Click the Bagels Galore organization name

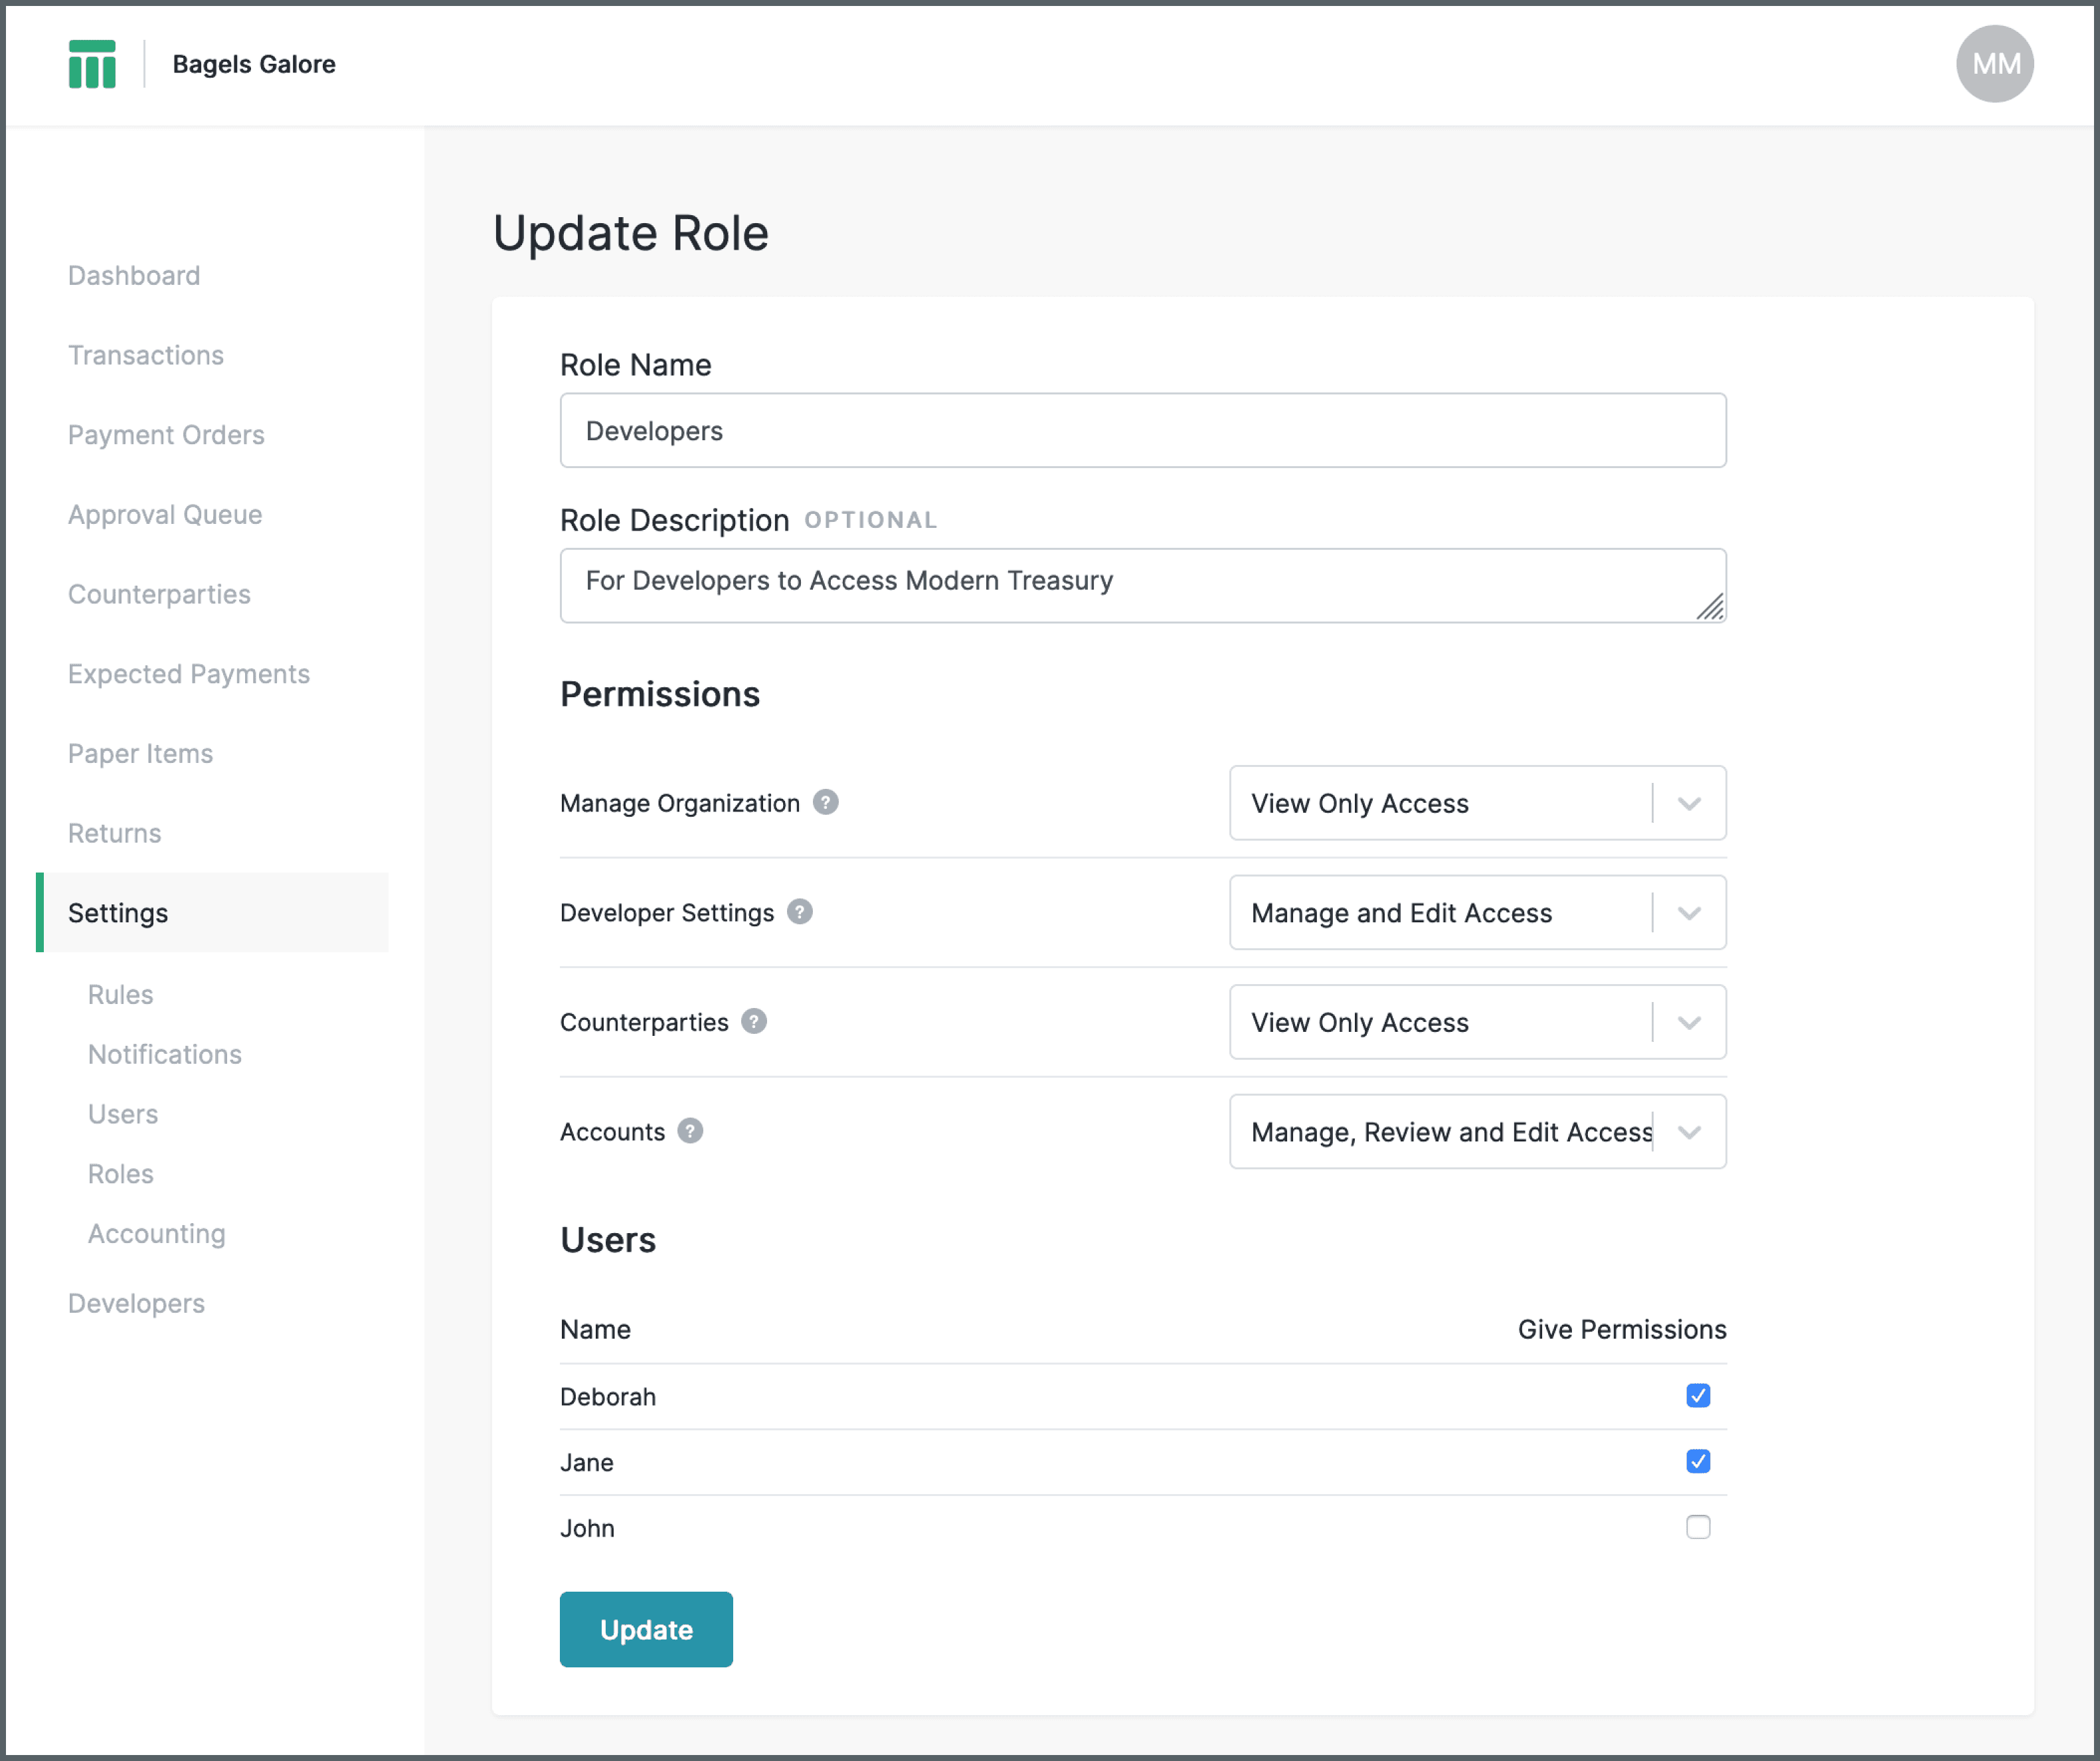coord(254,64)
